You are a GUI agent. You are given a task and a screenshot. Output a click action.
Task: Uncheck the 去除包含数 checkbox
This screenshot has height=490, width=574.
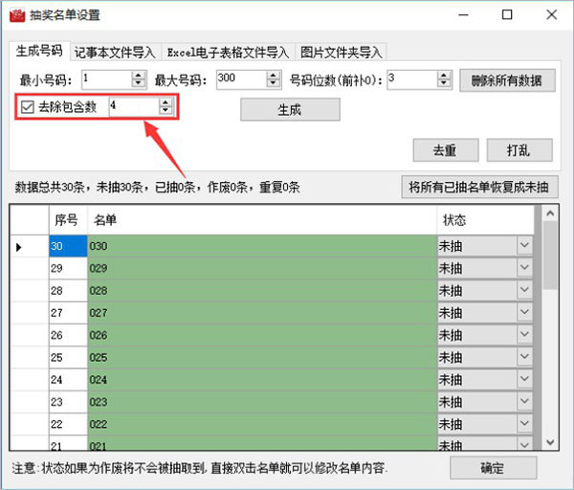(28, 107)
